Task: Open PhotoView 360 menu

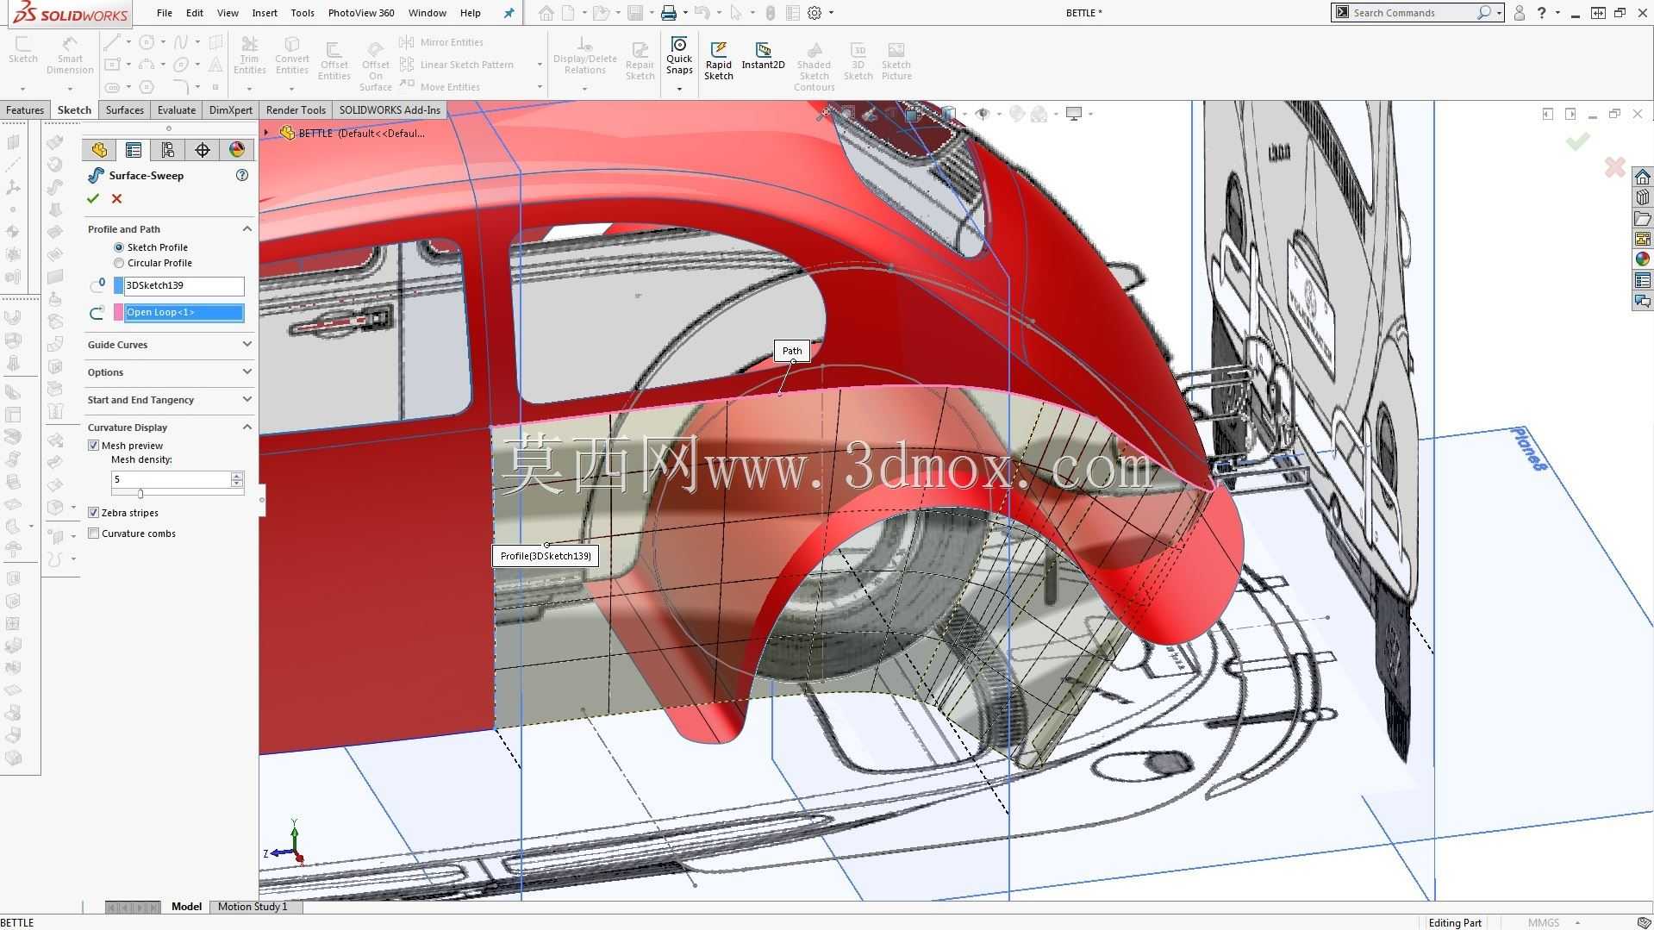Action: [x=361, y=13]
